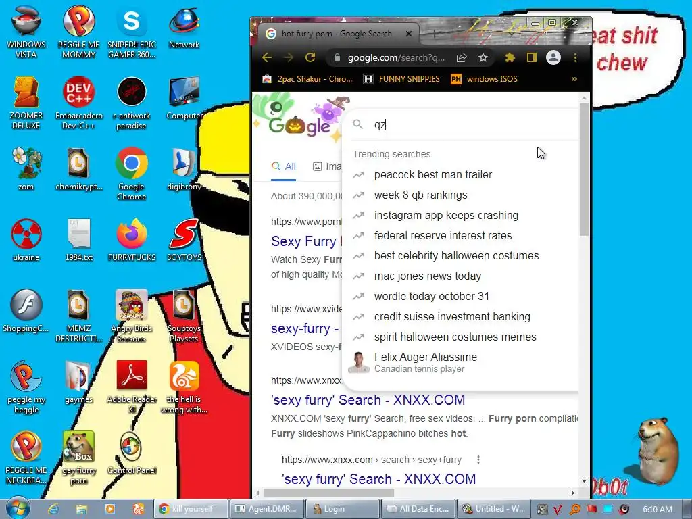Open Chrome's three-dot menu
This screenshot has height=519, width=692.
pos(575,57)
